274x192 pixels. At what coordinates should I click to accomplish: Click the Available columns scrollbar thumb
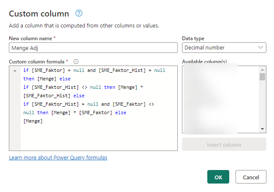pyautogui.click(x=262, y=77)
